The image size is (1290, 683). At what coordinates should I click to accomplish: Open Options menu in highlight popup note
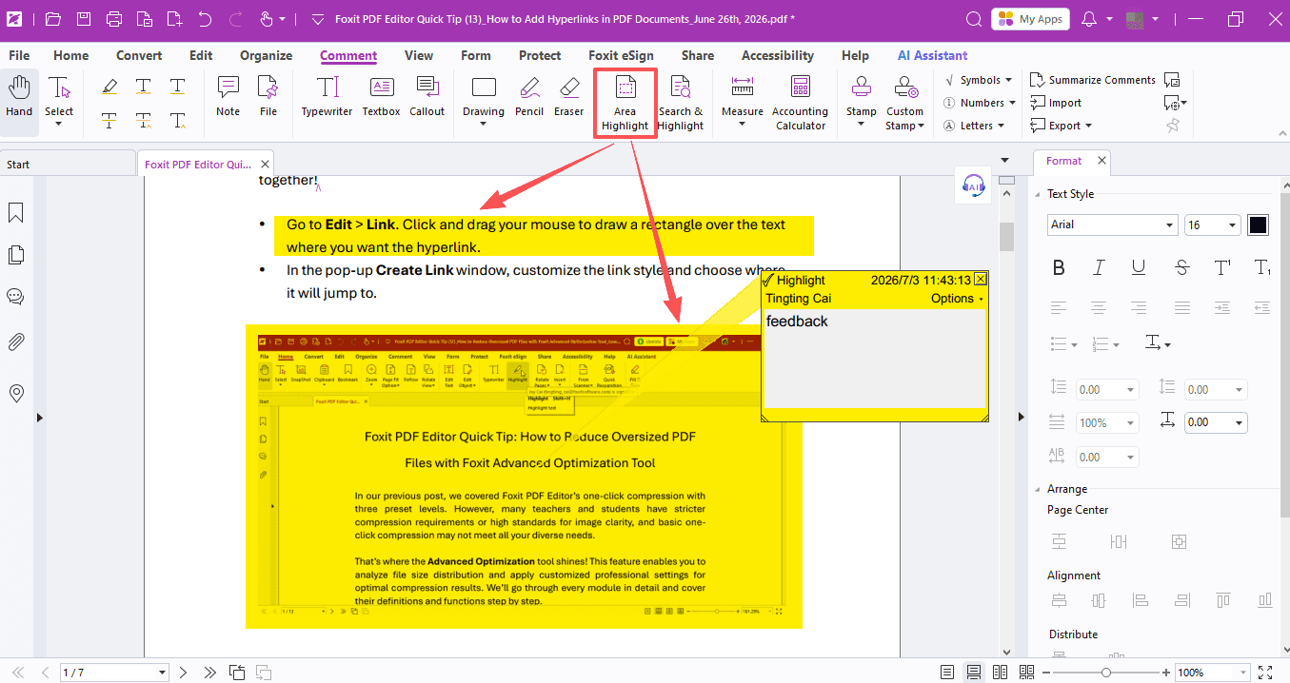coord(957,299)
